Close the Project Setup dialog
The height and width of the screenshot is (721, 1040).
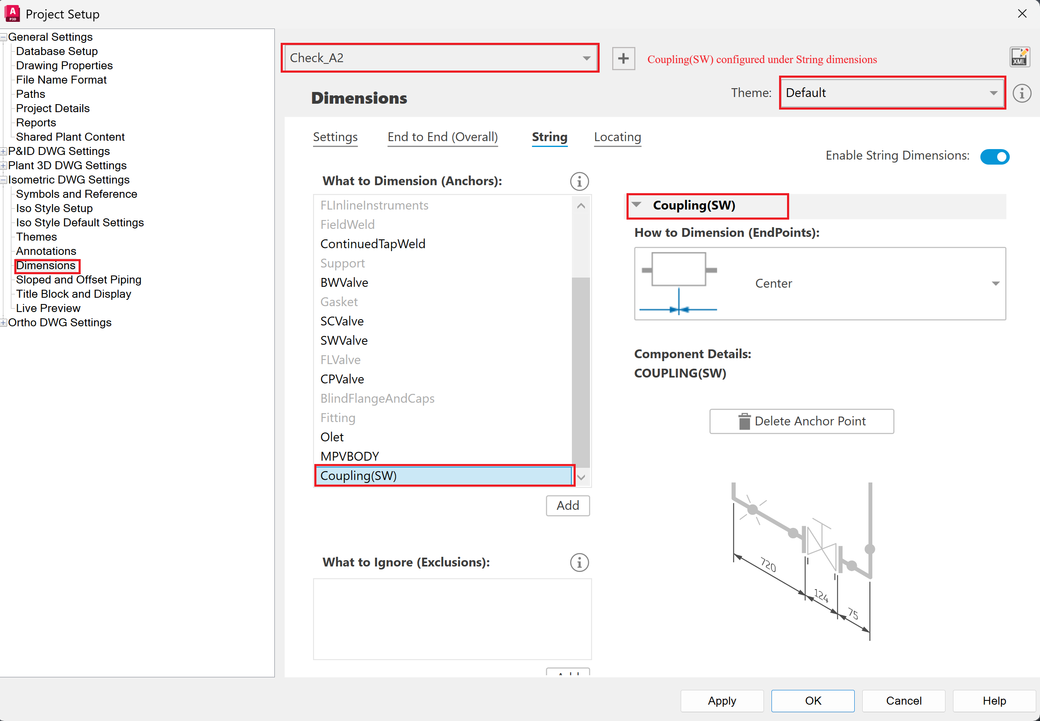pyautogui.click(x=1022, y=13)
